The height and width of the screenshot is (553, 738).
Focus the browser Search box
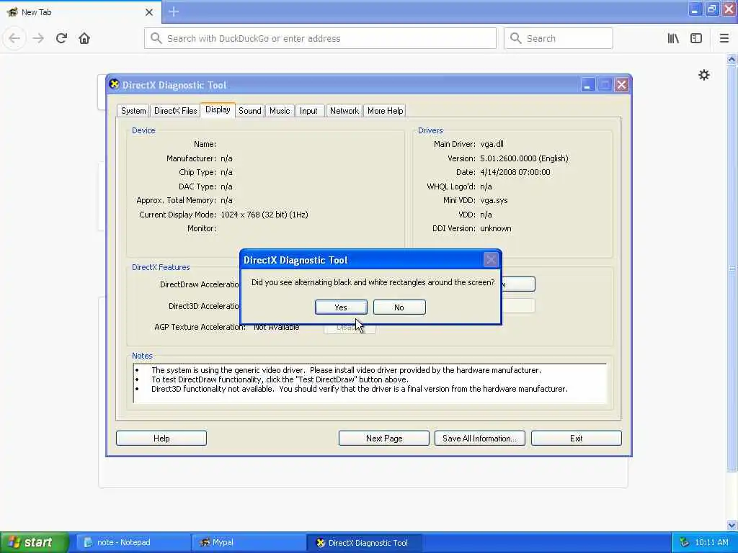click(559, 38)
